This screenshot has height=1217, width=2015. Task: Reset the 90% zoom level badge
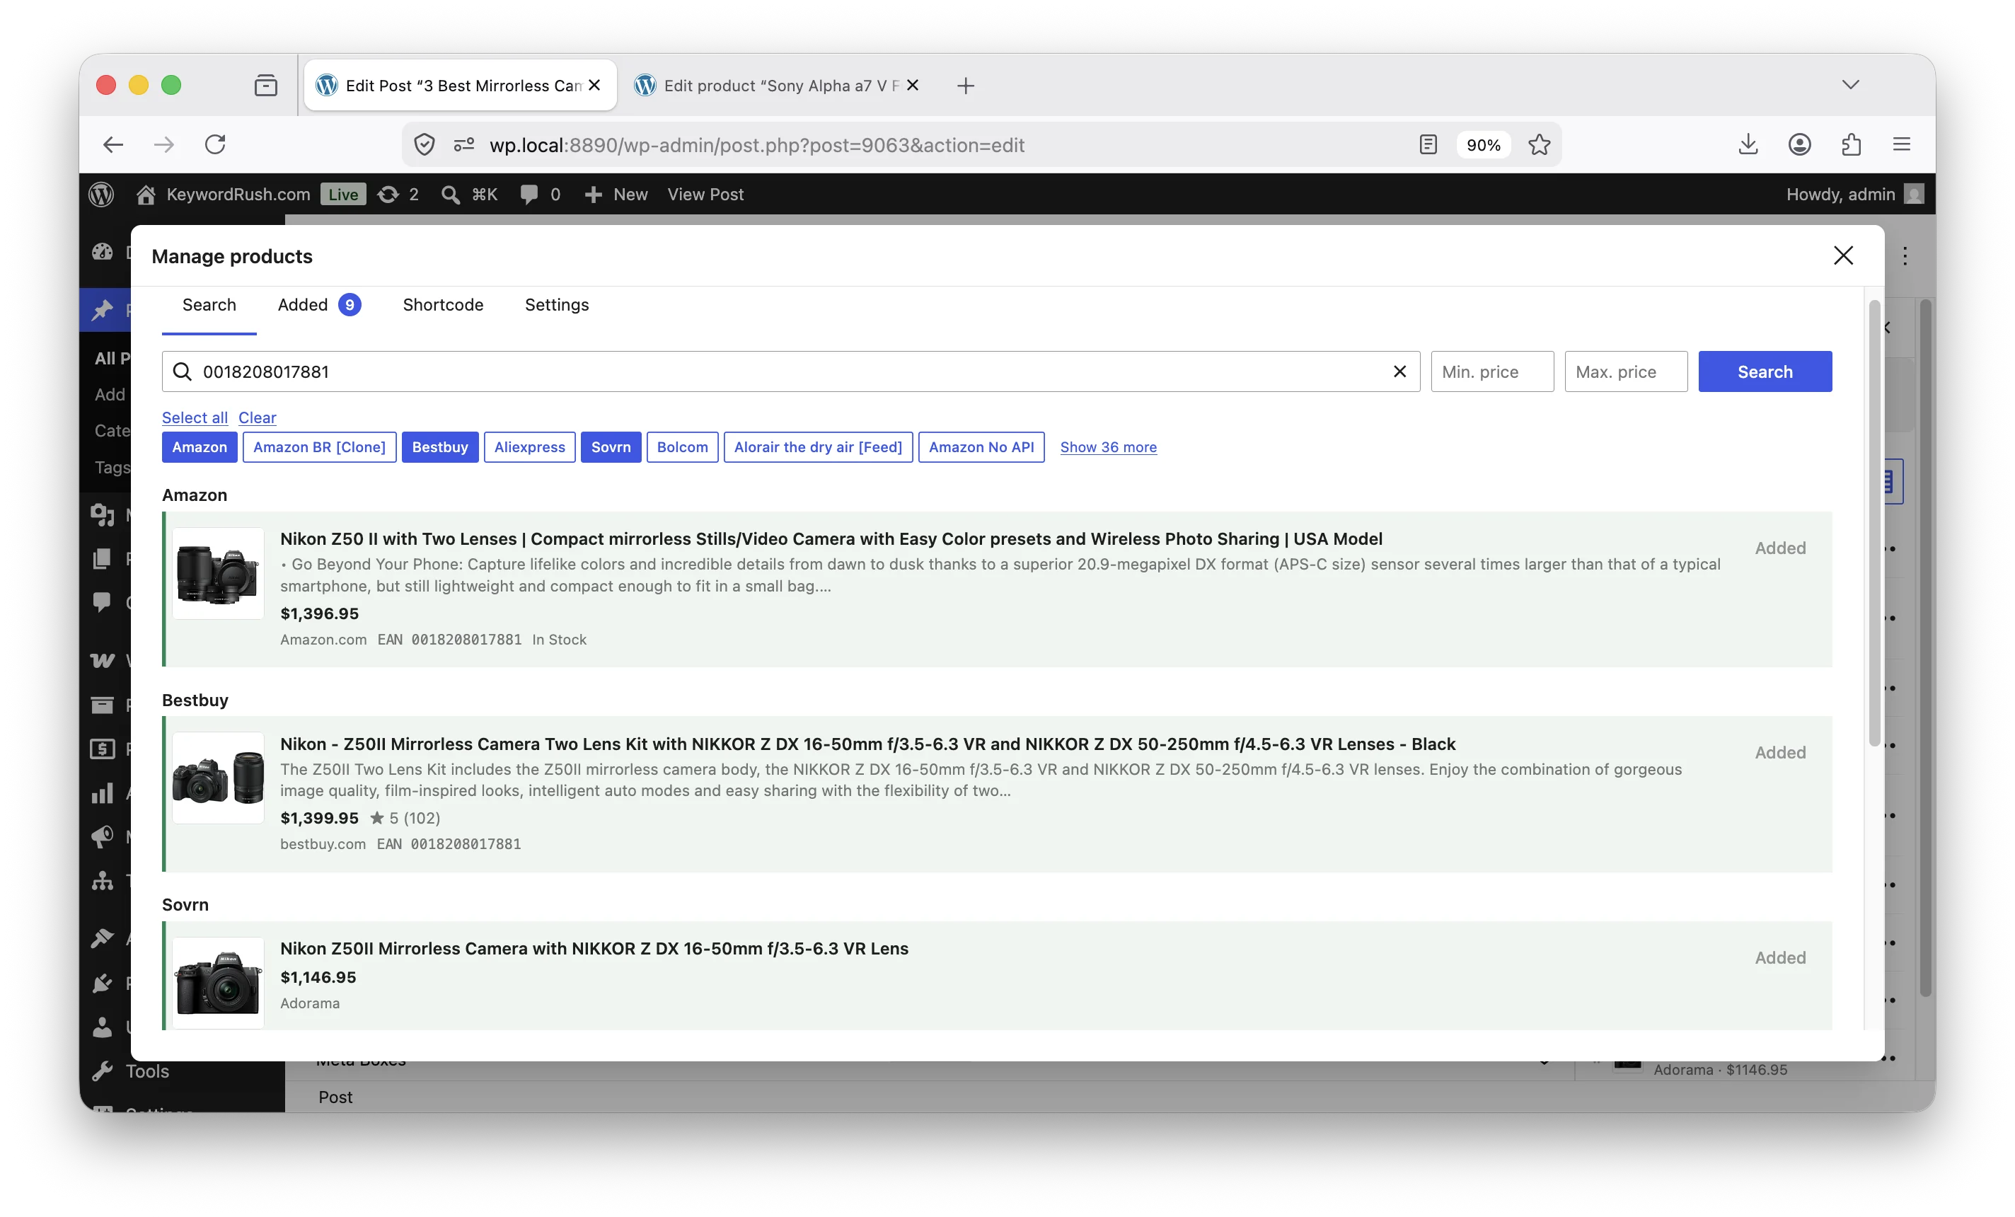click(1484, 145)
